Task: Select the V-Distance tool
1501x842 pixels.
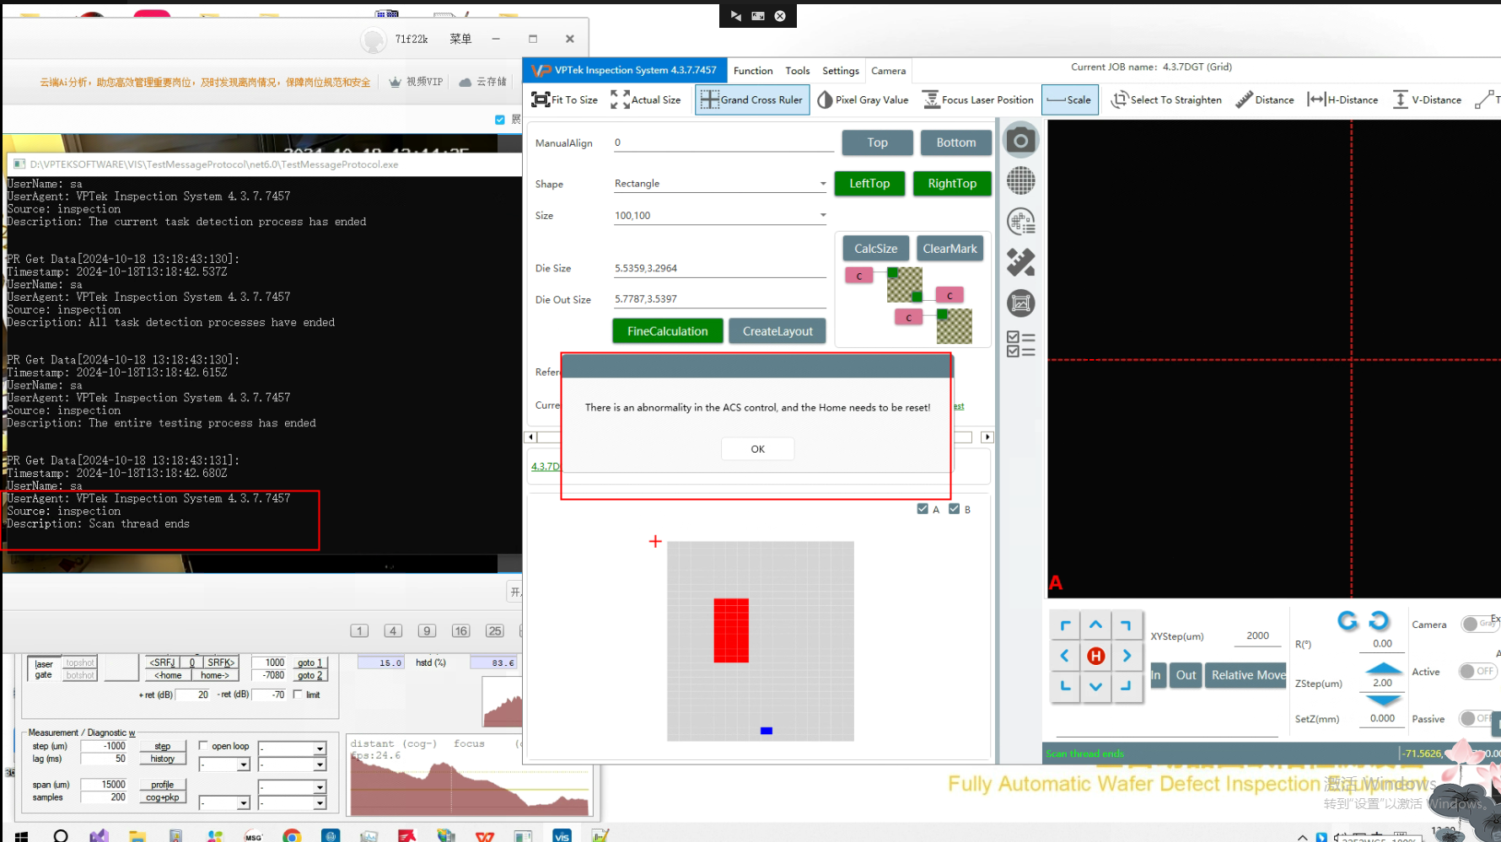Action: click(x=1427, y=99)
